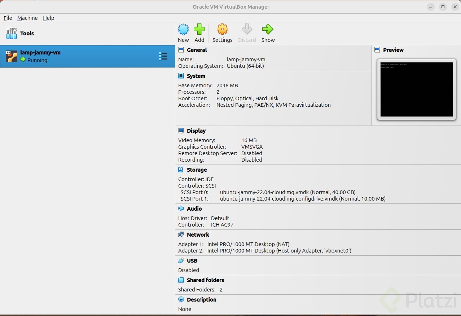Viewport: 461px width, 316px height.
Task: Click the Recording 'Disabled' value
Action: click(x=252, y=160)
